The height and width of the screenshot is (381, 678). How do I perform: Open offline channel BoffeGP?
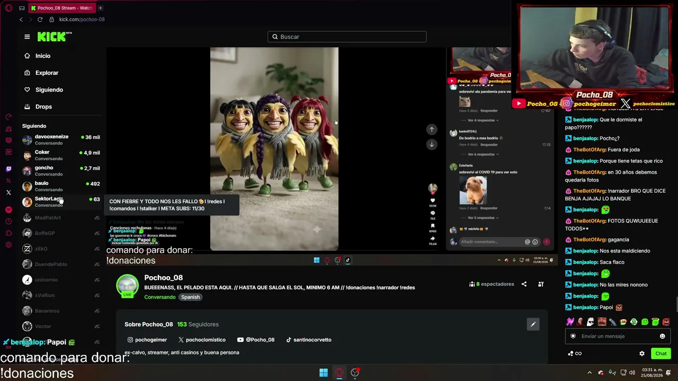click(61, 233)
